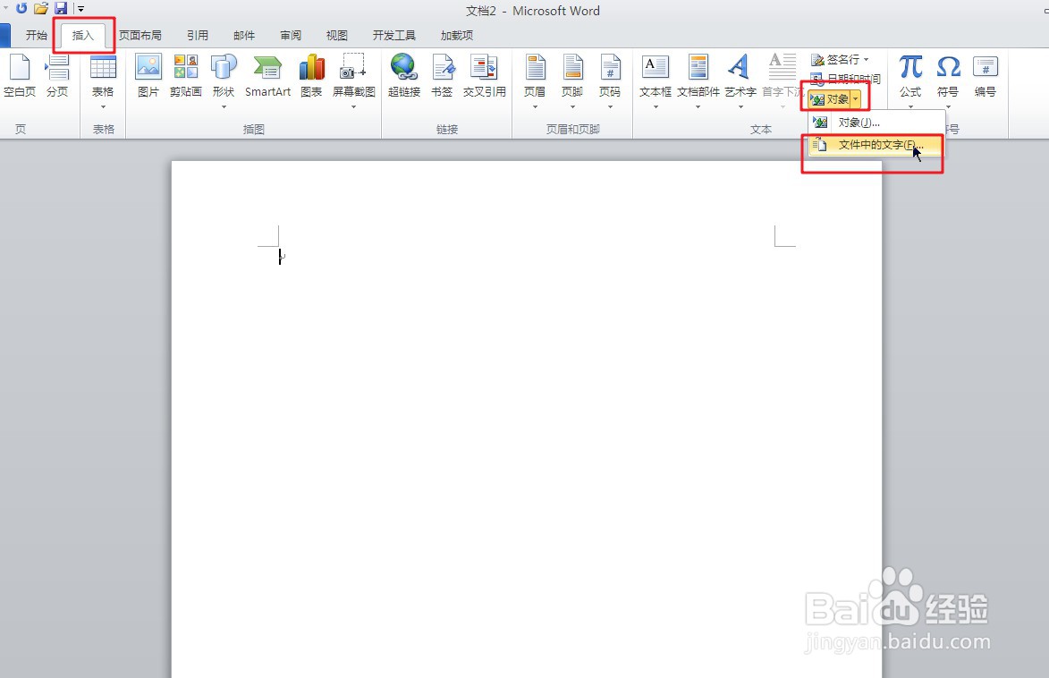Insert a page break (分页)
The width and height of the screenshot is (1049, 678).
[57, 76]
